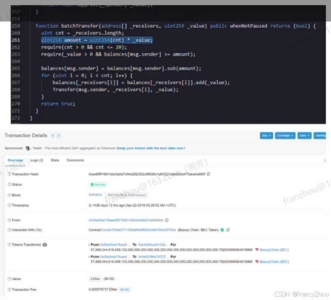Click the 'return true;' code line
The height and width of the screenshot is (300, 331).
point(58,104)
